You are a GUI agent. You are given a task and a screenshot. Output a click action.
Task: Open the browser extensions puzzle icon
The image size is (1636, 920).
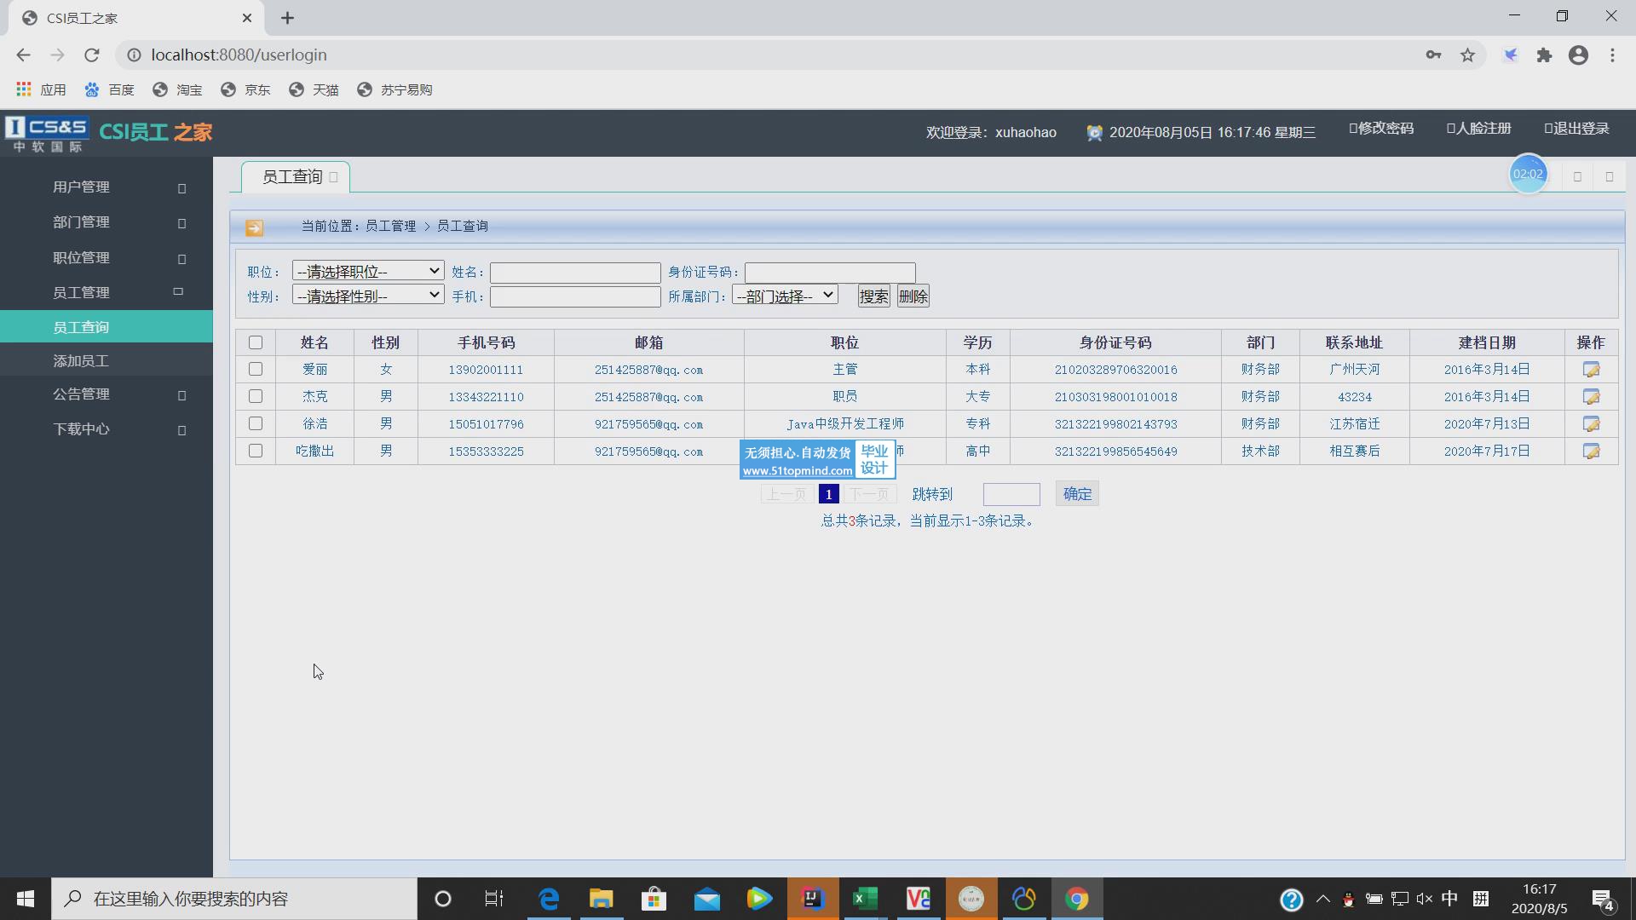pyautogui.click(x=1544, y=55)
